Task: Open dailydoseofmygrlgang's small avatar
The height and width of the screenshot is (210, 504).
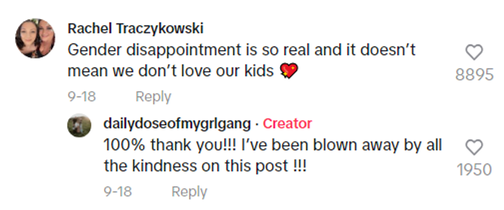Action: pos(79,125)
